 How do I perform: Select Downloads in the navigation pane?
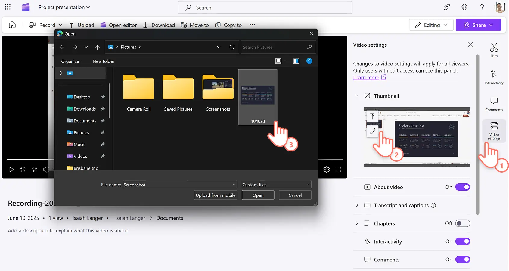pyautogui.click(x=85, y=109)
